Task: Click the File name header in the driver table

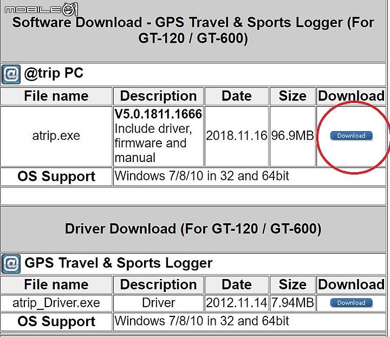Action: [x=56, y=284]
